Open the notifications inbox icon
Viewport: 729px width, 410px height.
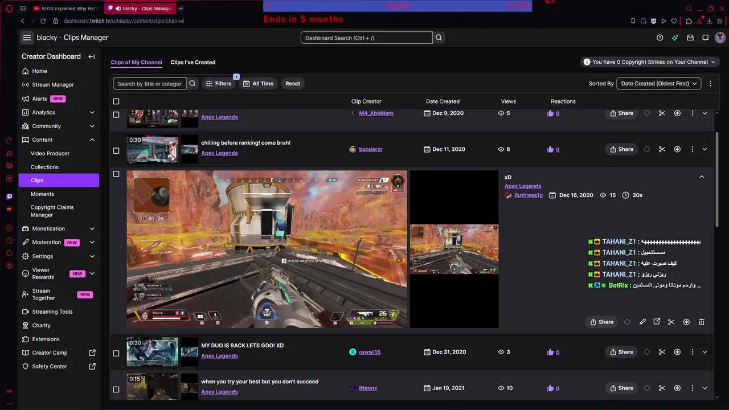tap(690, 38)
